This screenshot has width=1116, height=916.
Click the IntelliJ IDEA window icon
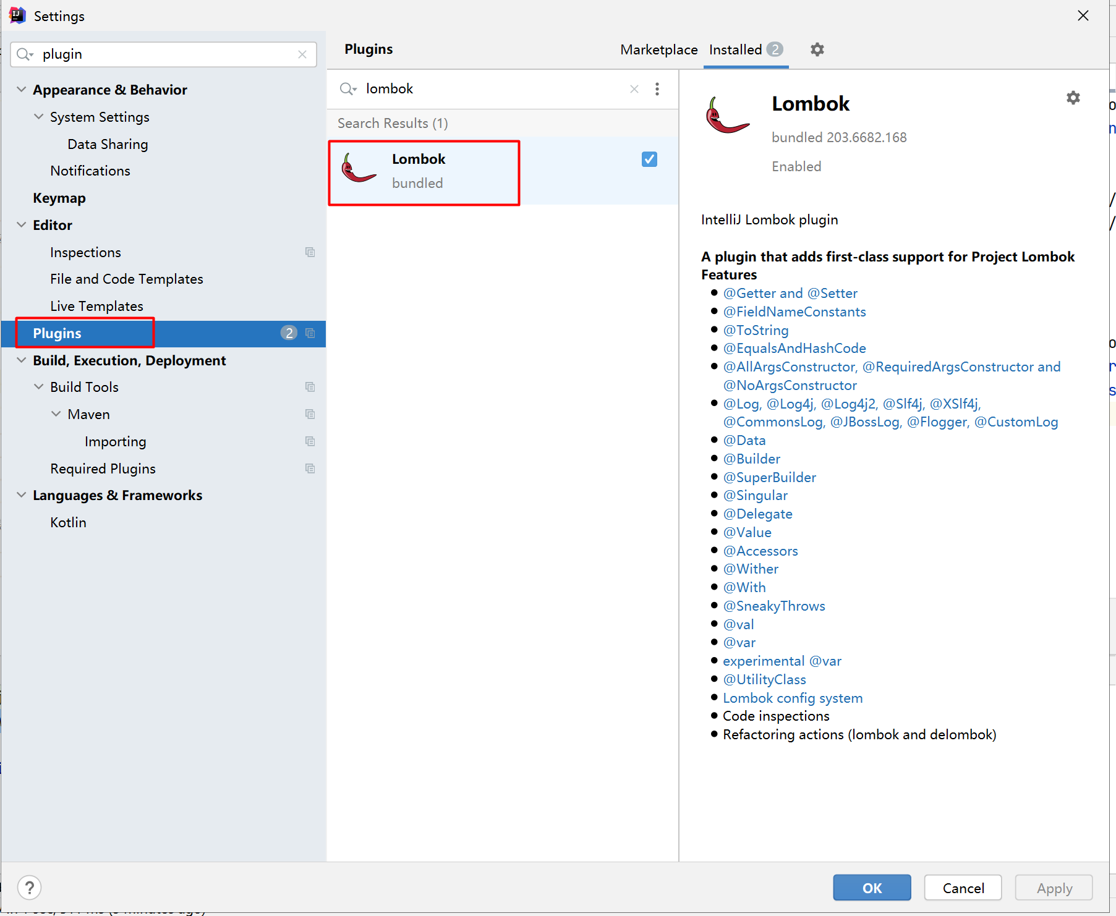pyautogui.click(x=17, y=15)
